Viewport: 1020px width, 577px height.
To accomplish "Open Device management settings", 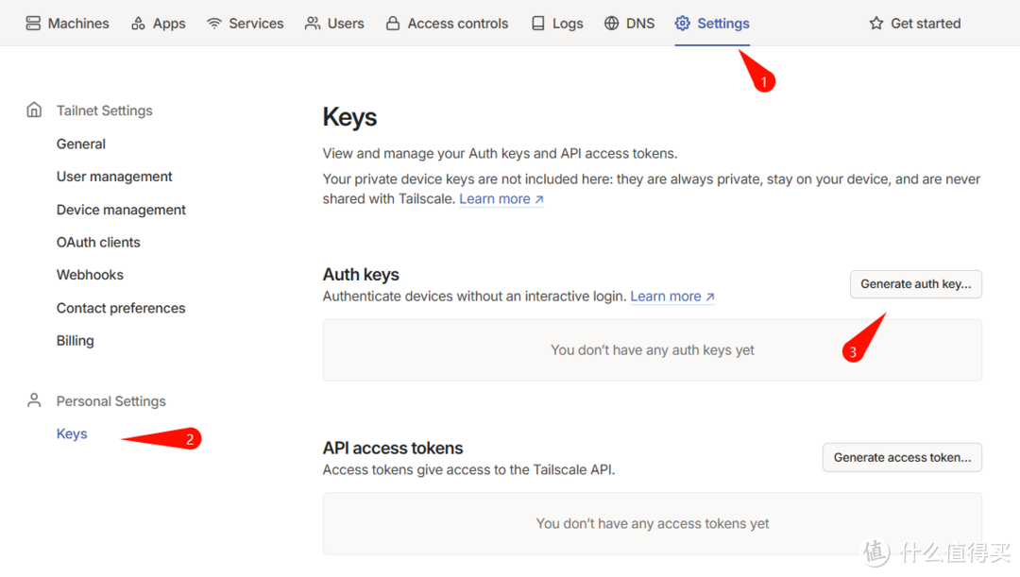I will 121,210.
